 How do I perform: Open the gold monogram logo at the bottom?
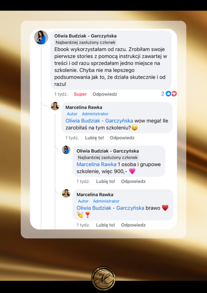(x=103, y=278)
